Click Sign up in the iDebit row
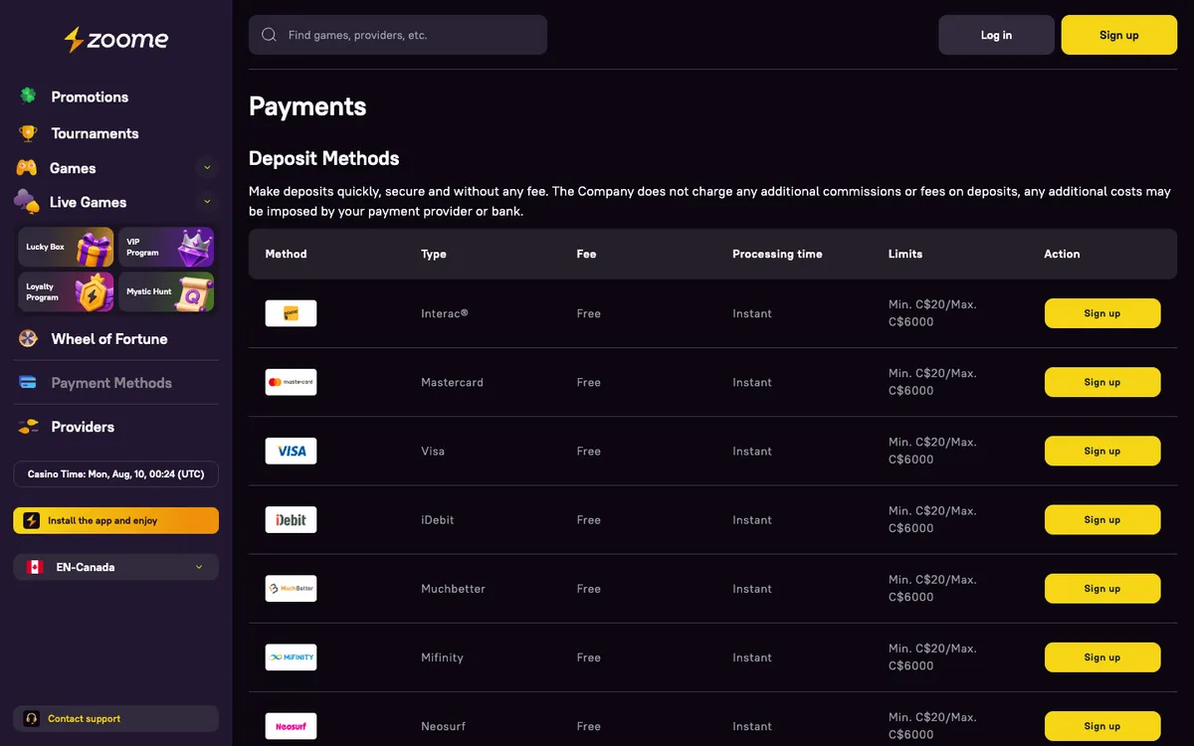 point(1102,519)
